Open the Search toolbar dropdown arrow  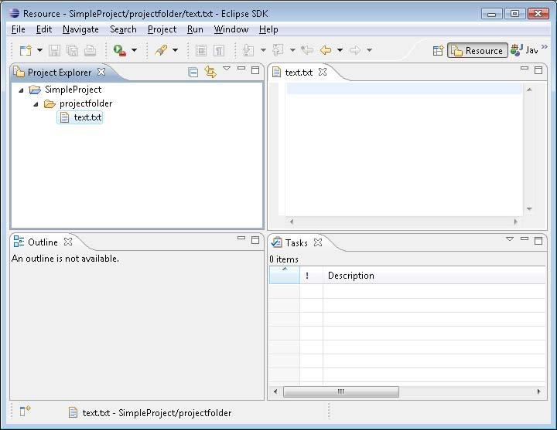point(175,50)
